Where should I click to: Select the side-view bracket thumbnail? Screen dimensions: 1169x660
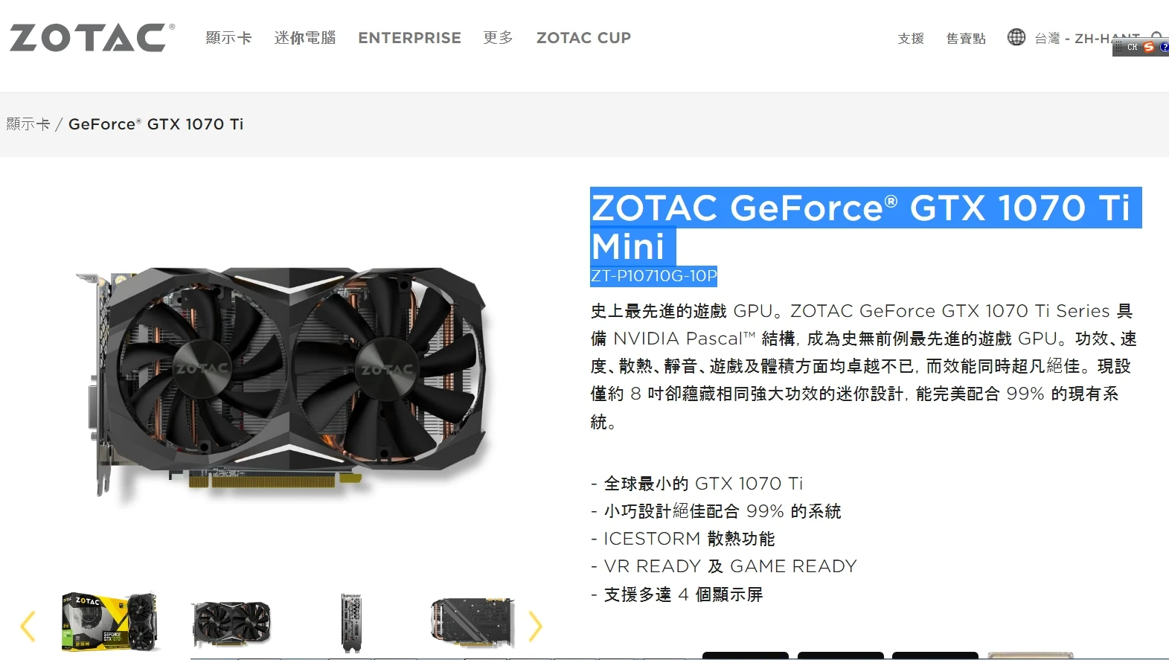pos(351,623)
